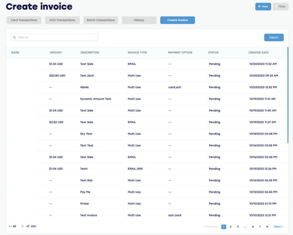Image resolution: width=293 pixels, height=235 pixels.
Task: Open the Filter options
Action: 281,6
